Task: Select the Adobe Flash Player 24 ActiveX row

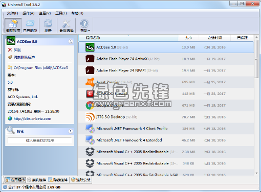Action: [x=166, y=59]
